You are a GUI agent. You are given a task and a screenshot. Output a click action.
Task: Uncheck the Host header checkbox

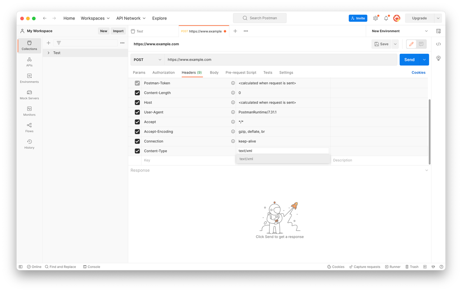coord(137,102)
